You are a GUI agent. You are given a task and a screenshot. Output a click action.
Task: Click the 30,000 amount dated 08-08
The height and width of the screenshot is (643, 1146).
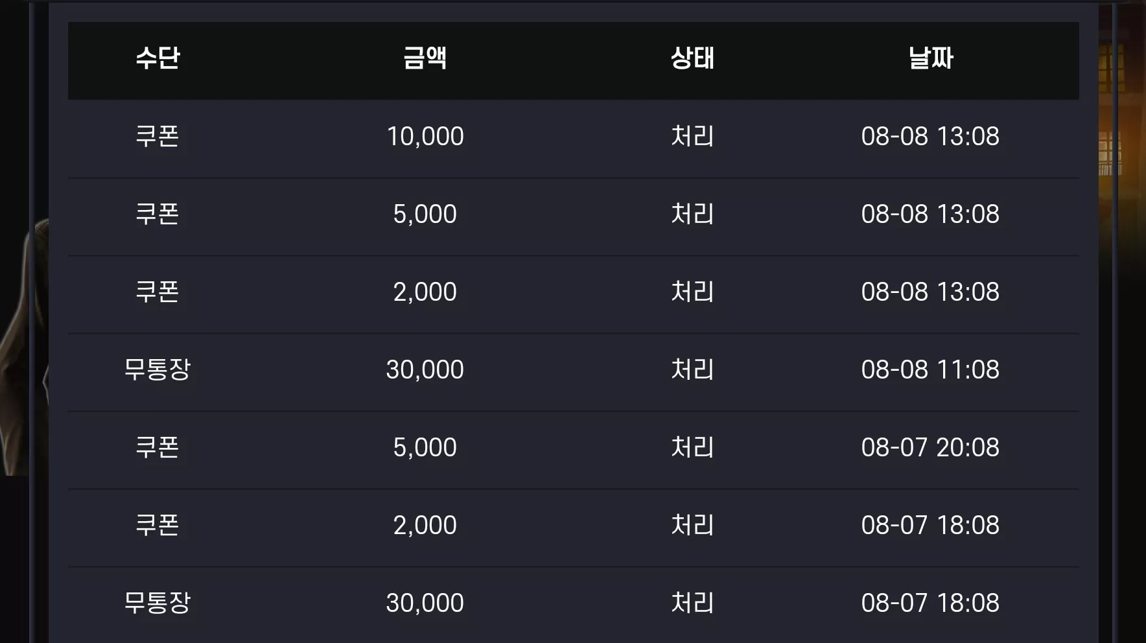(425, 369)
